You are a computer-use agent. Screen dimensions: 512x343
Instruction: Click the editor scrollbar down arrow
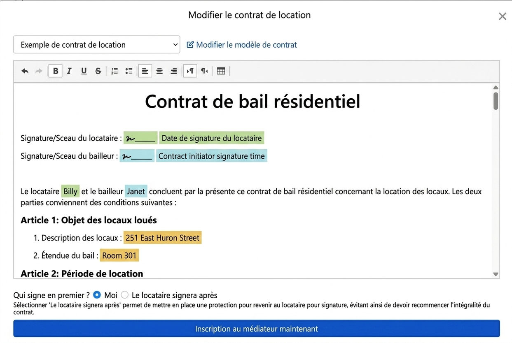click(x=496, y=274)
